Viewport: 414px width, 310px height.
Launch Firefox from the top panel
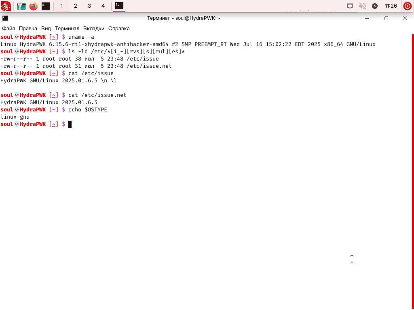pos(34,6)
